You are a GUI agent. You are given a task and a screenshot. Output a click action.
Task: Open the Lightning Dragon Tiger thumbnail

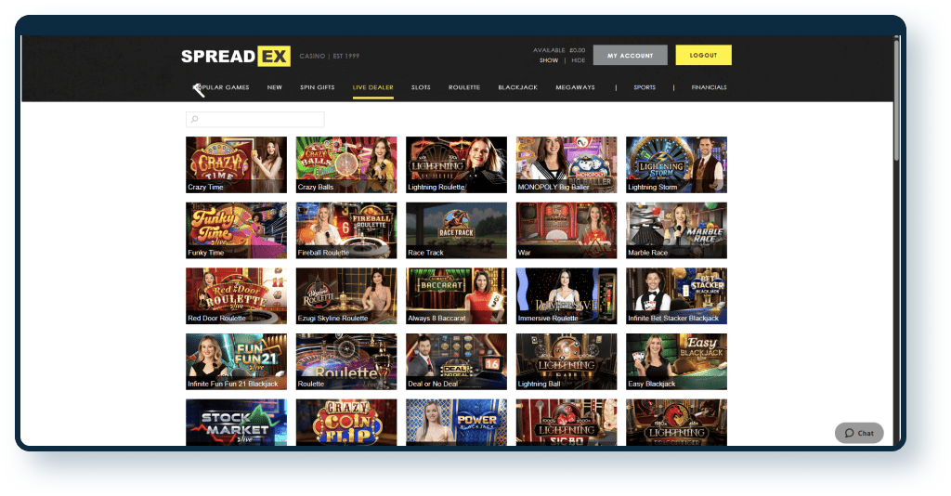[x=676, y=422]
